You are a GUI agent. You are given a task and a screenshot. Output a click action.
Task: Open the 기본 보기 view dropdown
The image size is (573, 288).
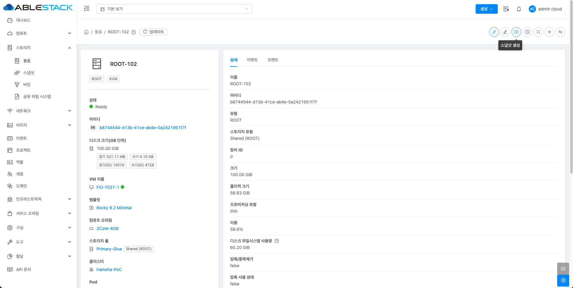click(x=174, y=9)
